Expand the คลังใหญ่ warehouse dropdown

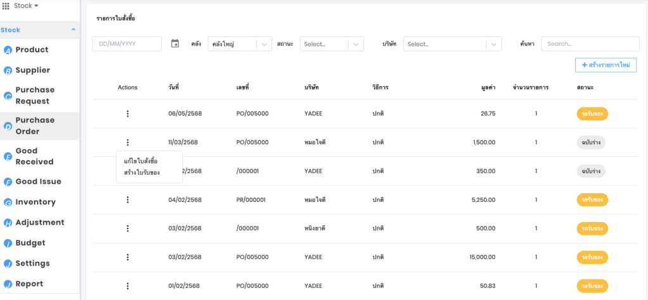(x=264, y=44)
